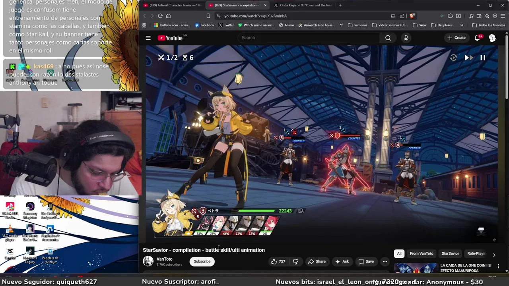
Task: Open options menu for LA CAIDA video
Action: pyautogui.click(x=498, y=266)
